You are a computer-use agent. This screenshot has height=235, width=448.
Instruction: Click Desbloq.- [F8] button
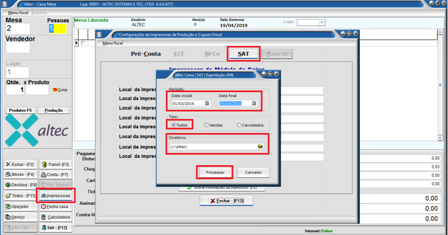pyautogui.click(x=21, y=185)
